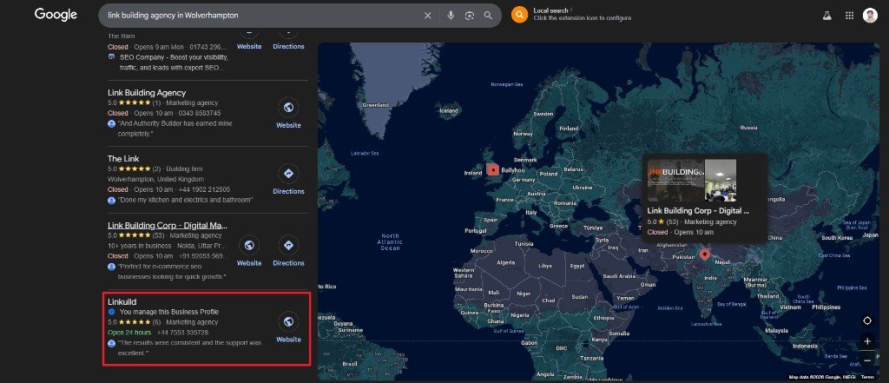The image size is (889, 383).
Task: Click 'North Atlantic Ocean' label on map
Action: click(x=390, y=241)
